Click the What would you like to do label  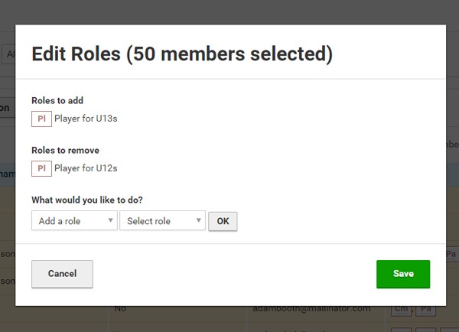click(x=87, y=200)
